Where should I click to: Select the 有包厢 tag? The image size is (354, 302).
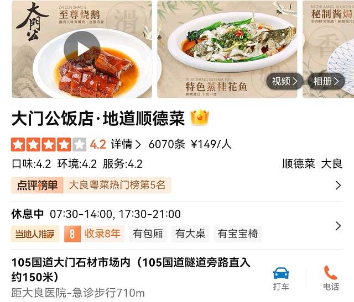tap(148, 234)
